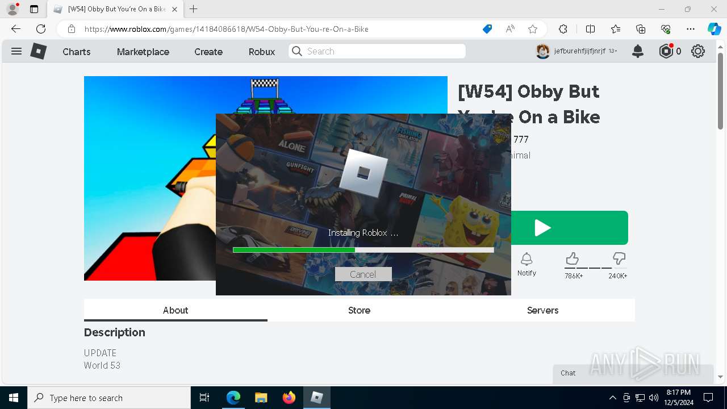This screenshot has width=727, height=409.
Task: Open the volume control in tray
Action: pos(654,398)
